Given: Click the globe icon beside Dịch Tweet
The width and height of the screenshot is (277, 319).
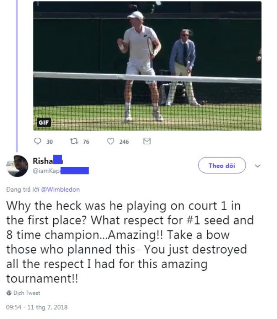Looking at the screenshot, I should (x=9, y=293).
